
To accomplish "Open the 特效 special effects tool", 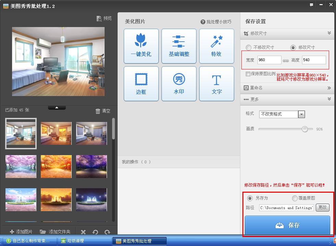I will [217, 46].
